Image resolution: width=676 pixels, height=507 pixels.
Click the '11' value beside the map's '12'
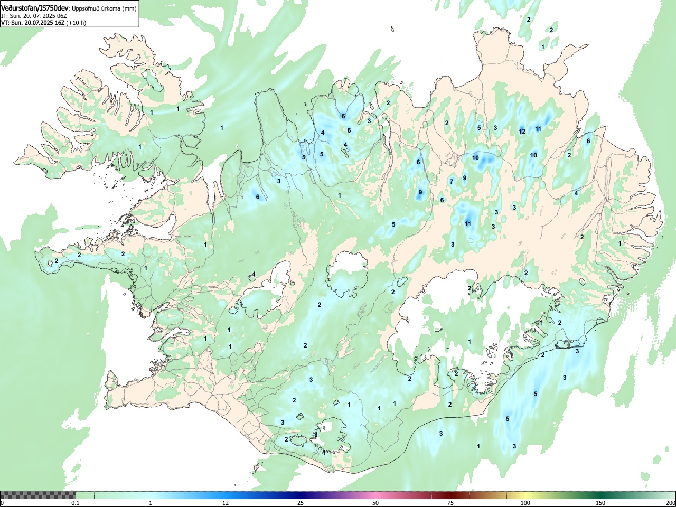[538, 129]
